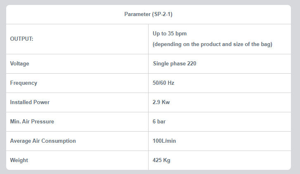Click the number 220 in the voltage value
The image size is (300, 174).
(x=192, y=64)
